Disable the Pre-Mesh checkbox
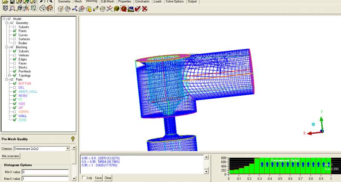Screen dimensions: 341x182 (x=14, y=71)
